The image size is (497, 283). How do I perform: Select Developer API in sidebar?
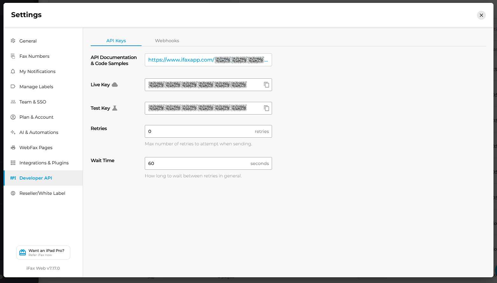tap(43, 178)
